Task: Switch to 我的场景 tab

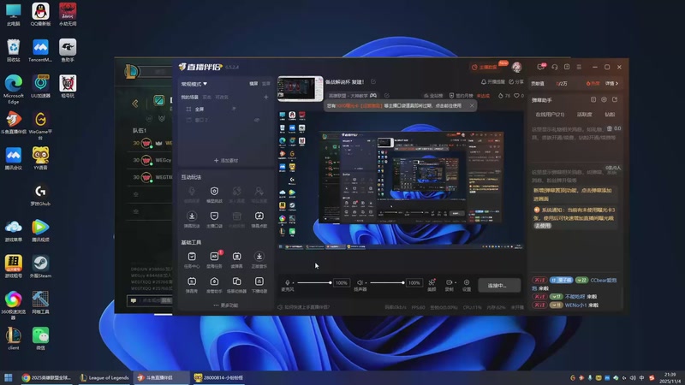Action: [x=190, y=97]
